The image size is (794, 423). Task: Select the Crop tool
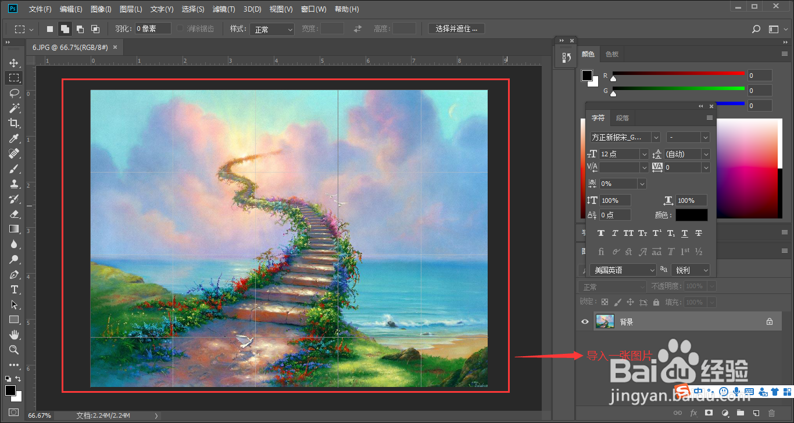(14, 123)
